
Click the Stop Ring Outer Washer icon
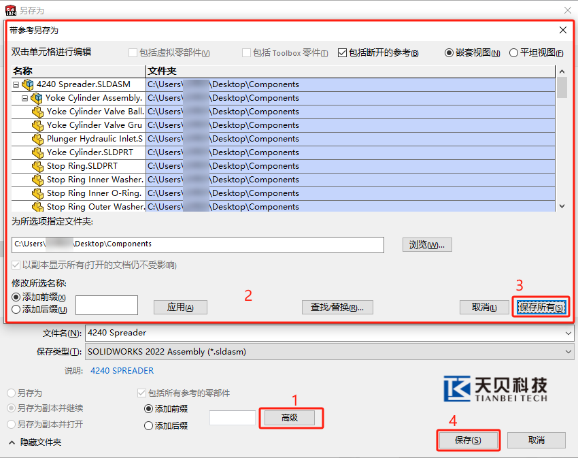point(38,207)
